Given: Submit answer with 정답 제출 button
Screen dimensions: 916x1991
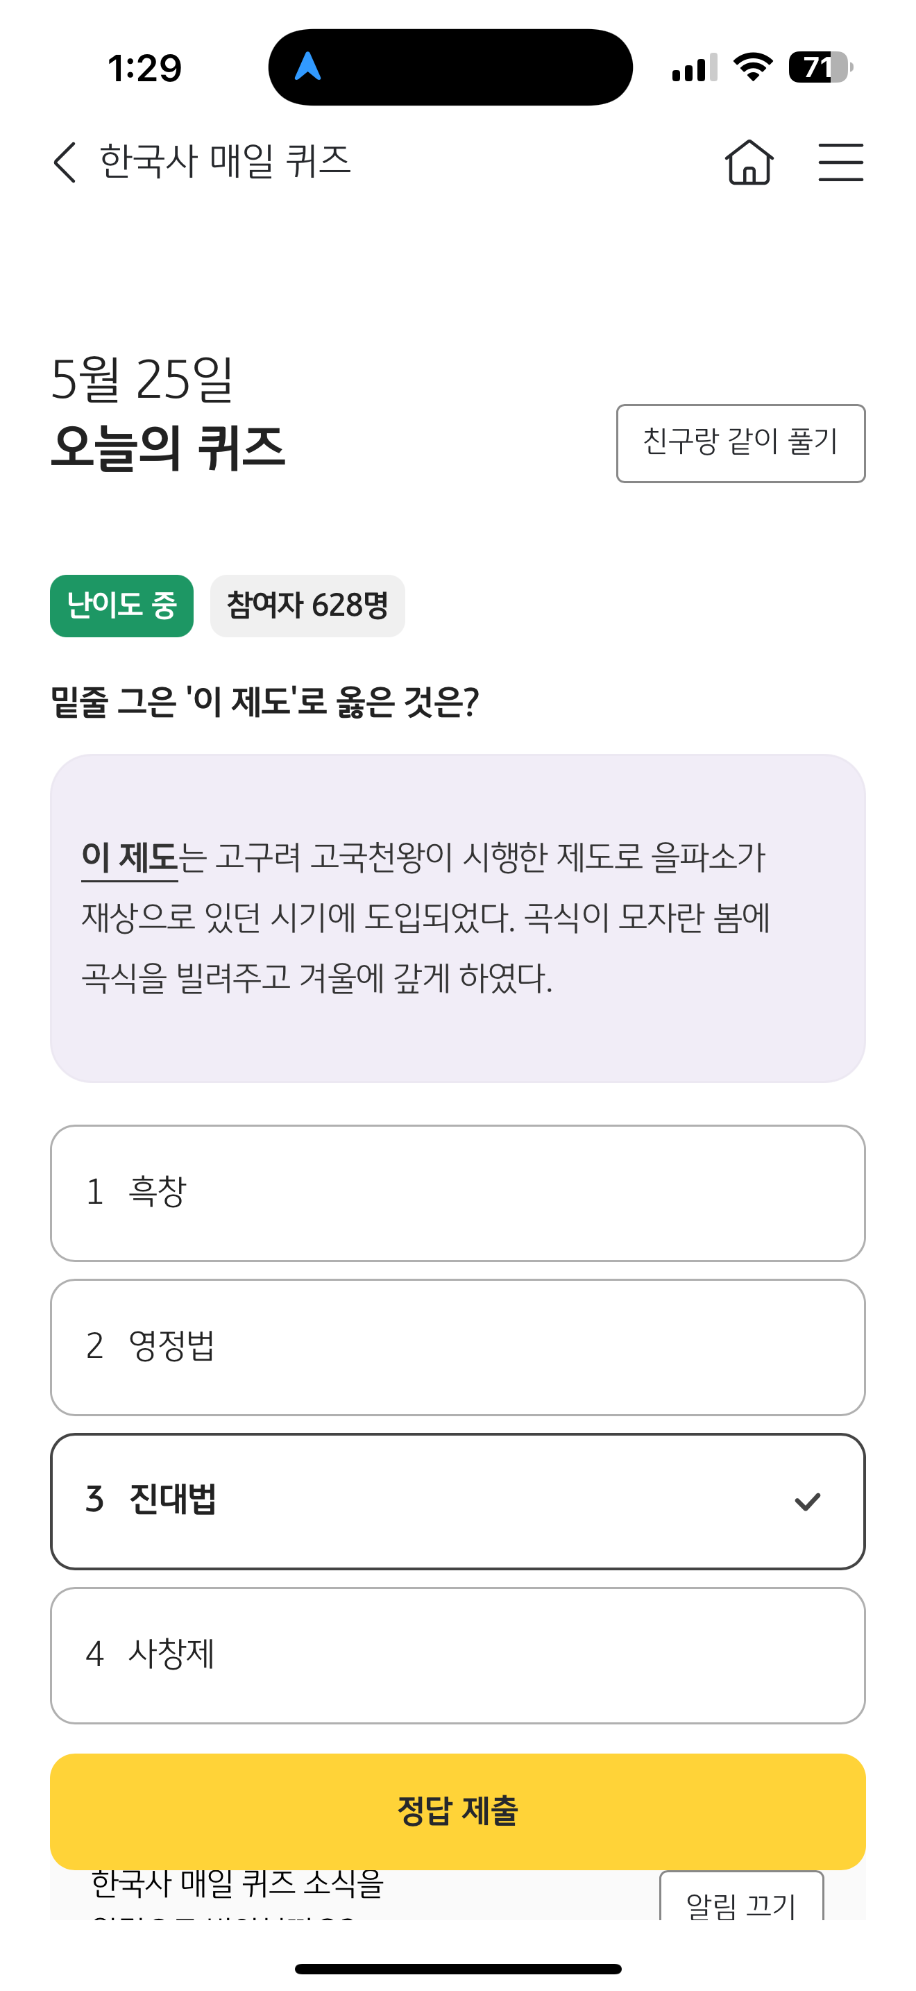Looking at the screenshot, I should coord(458,1811).
